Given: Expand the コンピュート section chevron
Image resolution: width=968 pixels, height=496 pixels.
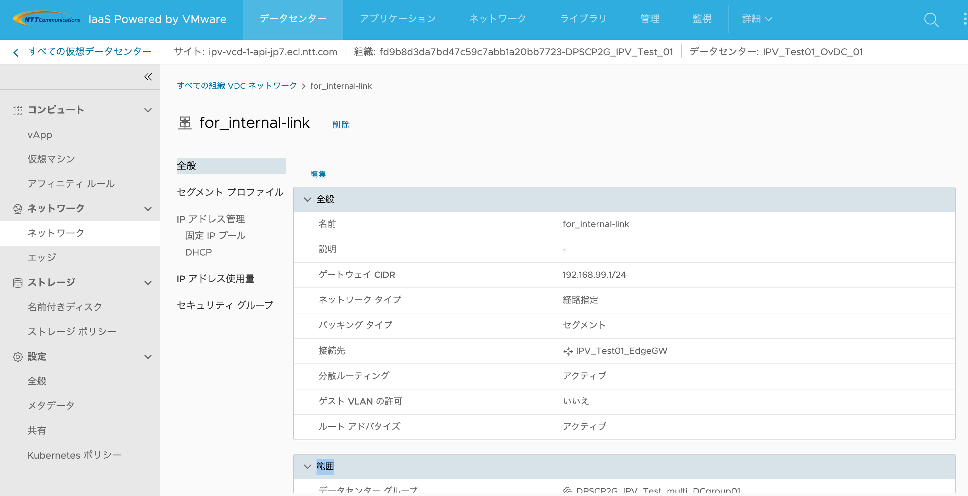Looking at the screenshot, I should [x=148, y=110].
